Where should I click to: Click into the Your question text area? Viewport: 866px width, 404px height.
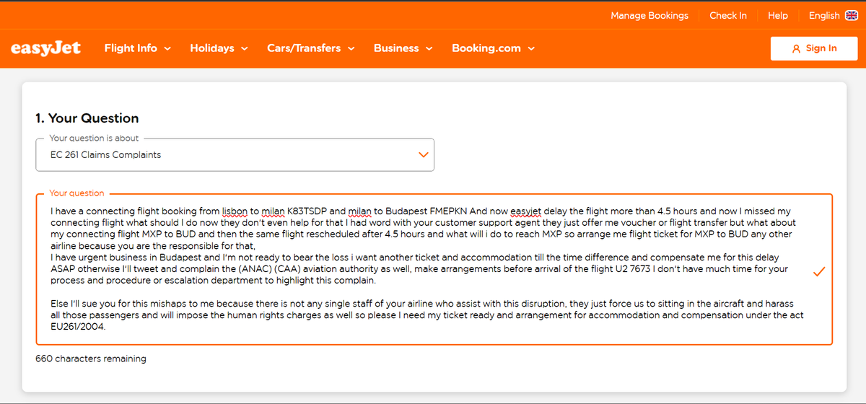coord(434,269)
